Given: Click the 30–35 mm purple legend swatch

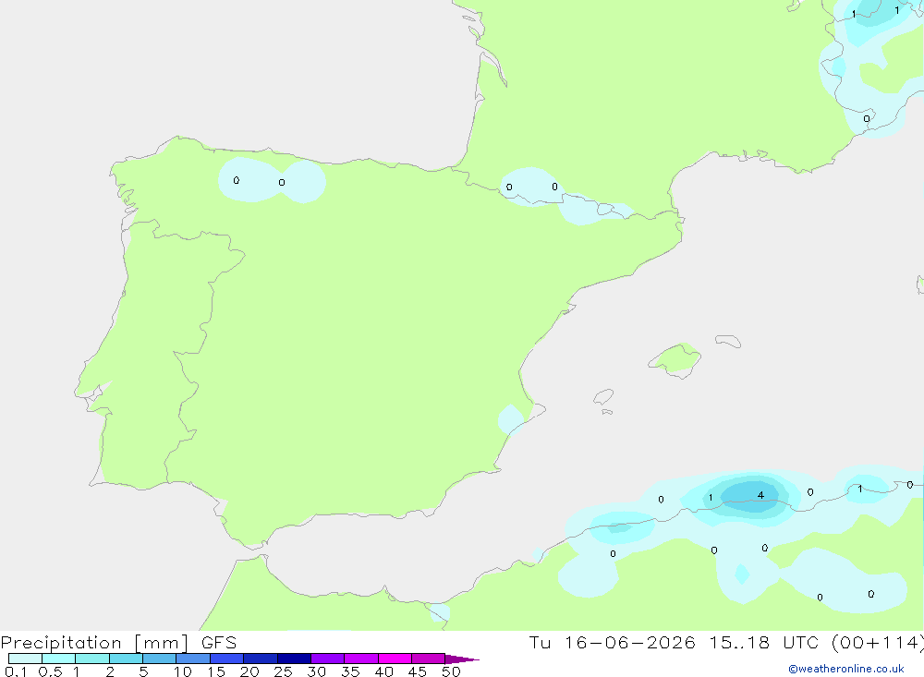Looking at the screenshot, I should (x=328, y=659).
